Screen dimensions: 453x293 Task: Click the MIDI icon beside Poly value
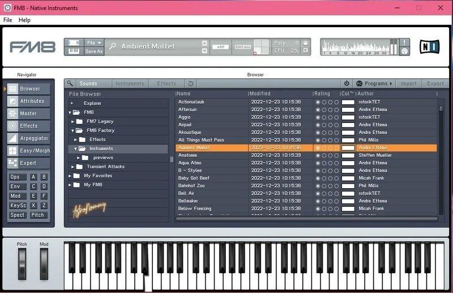[305, 43]
